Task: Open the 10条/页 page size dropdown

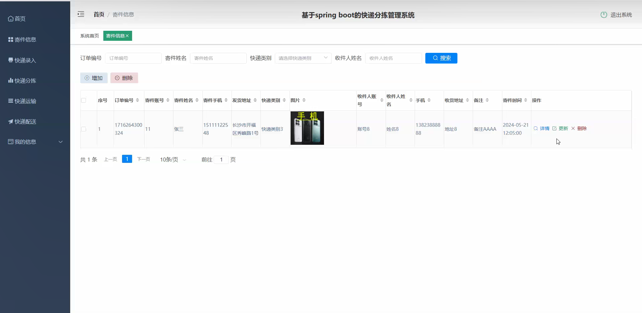Action: coord(172,160)
